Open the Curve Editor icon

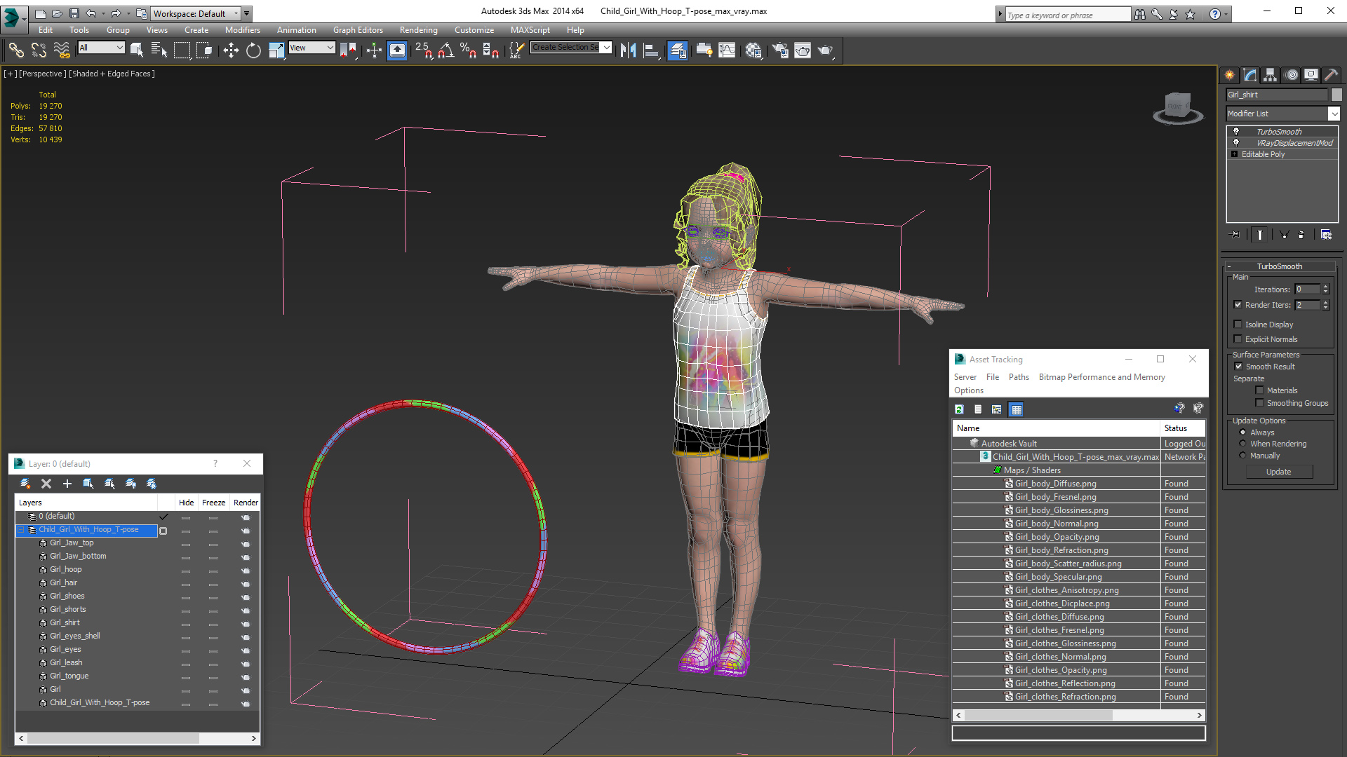(728, 50)
